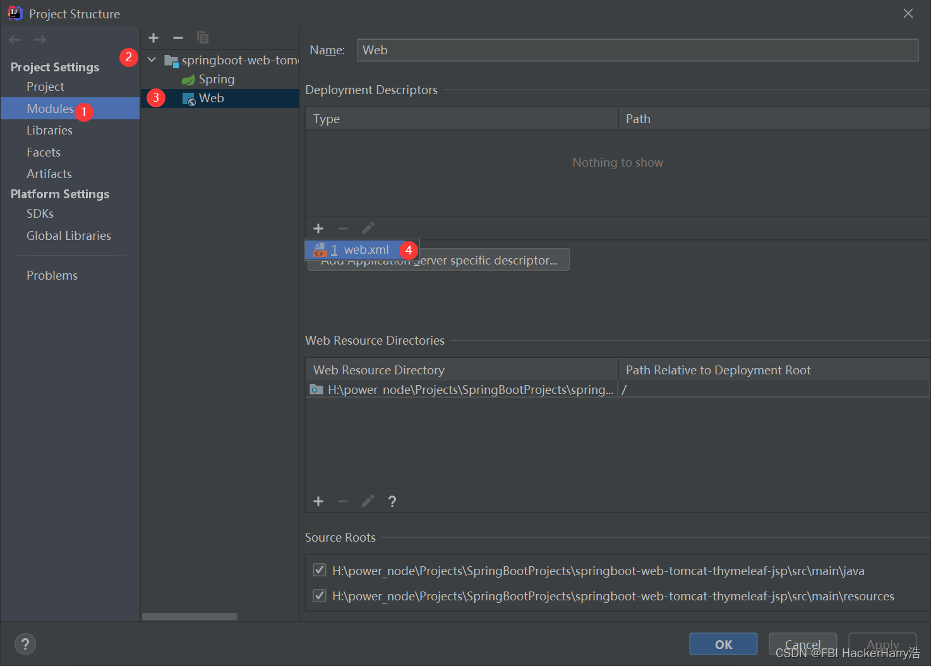
Task: Click the facet Name input field
Action: pyautogui.click(x=637, y=50)
